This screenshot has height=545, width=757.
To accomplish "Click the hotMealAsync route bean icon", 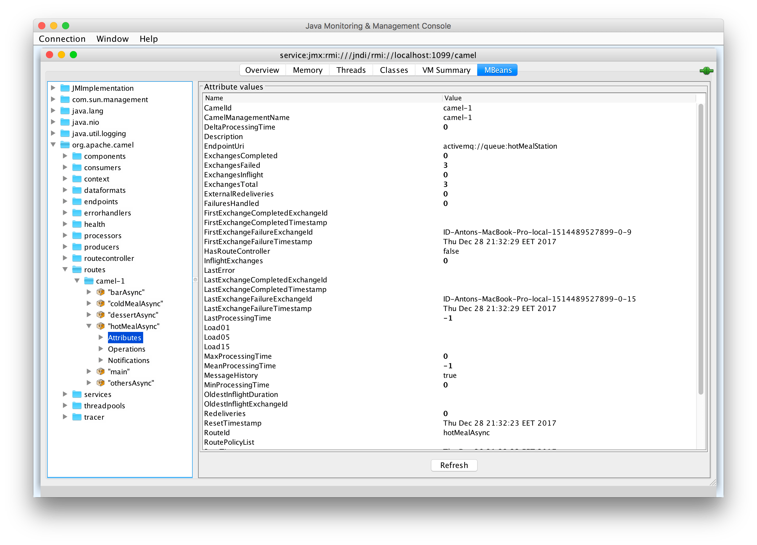I will coord(101,326).
